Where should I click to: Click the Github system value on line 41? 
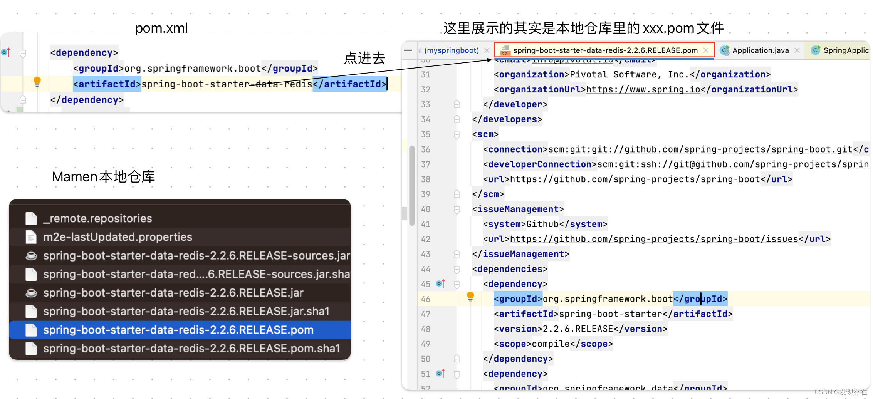[542, 224]
